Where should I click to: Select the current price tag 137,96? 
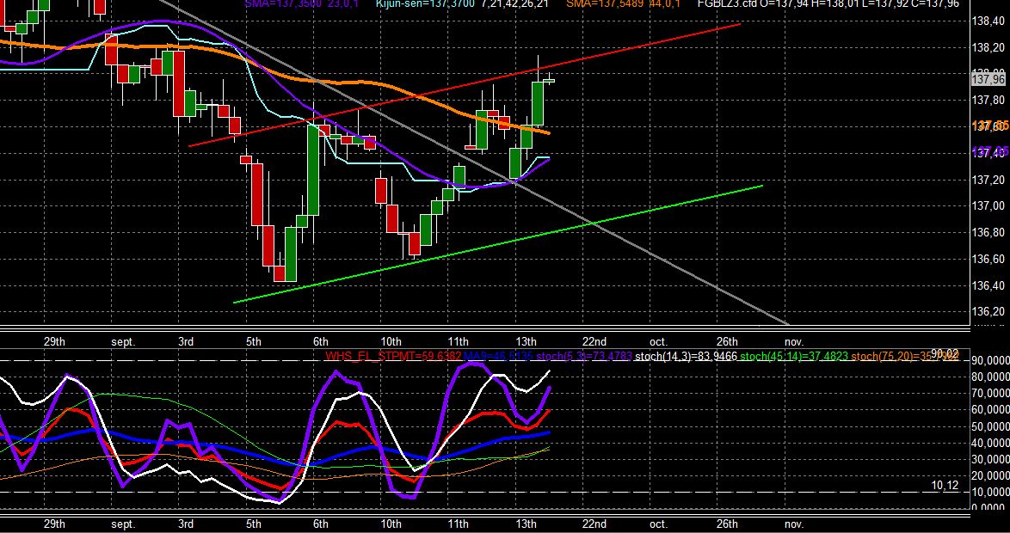[988, 79]
